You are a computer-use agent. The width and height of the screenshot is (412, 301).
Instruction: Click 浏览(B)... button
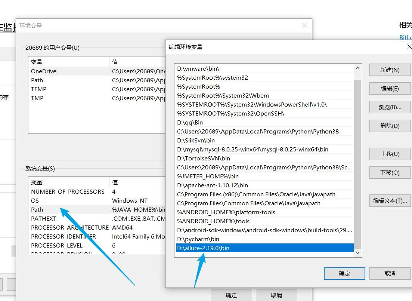390,107
